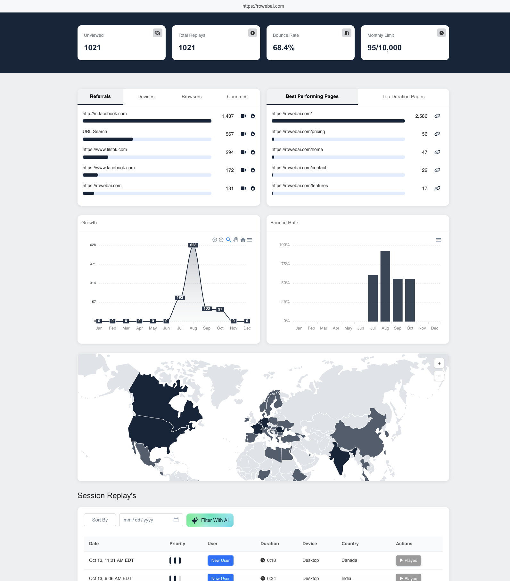The height and width of the screenshot is (581, 510).
Task: Open heatmap flame icon for https://www.facebook.com row
Action: click(253, 170)
